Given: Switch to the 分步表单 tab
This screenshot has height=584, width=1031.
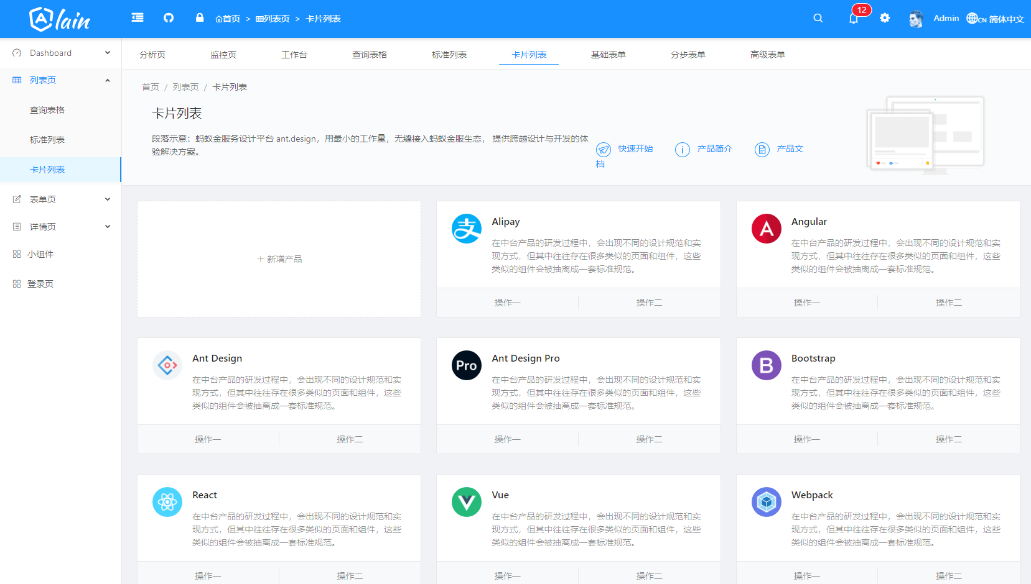Looking at the screenshot, I should point(688,55).
